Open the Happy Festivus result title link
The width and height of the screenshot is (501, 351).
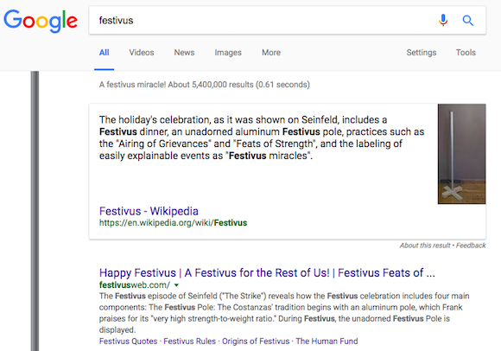pyautogui.click(x=267, y=272)
